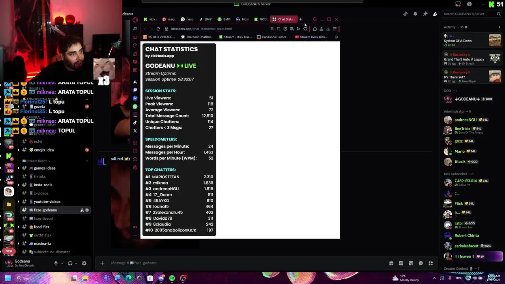Toggle Discord headphone deafen
Screen dimensions: 505x284
coord(70,263)
